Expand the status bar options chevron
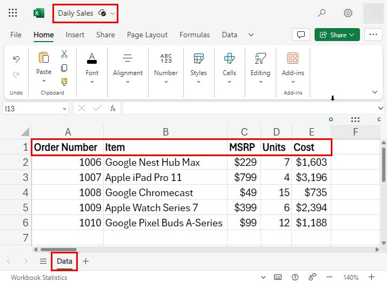Viewport: 387px width, 282px height. [263, 277]
